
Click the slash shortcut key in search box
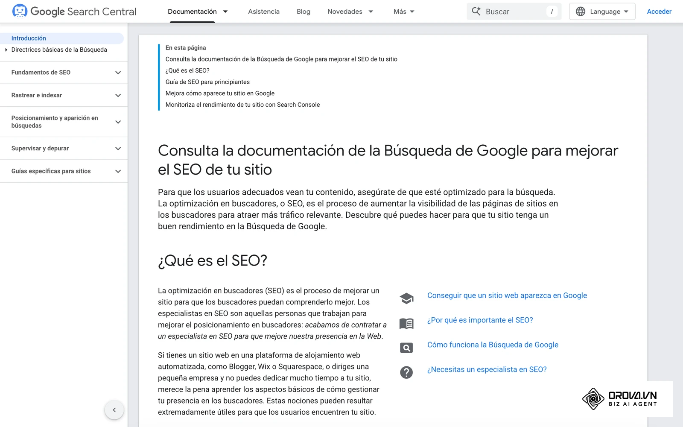(552, 12)
